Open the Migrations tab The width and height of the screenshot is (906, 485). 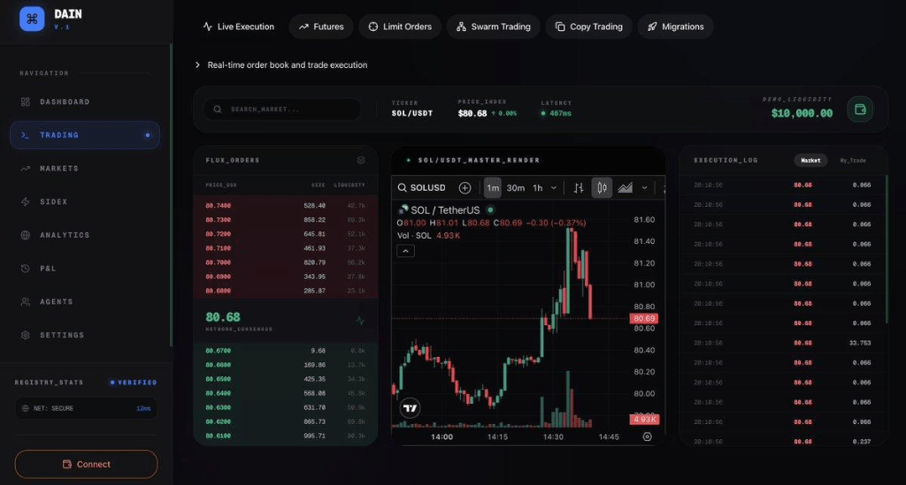click(675, 27)
